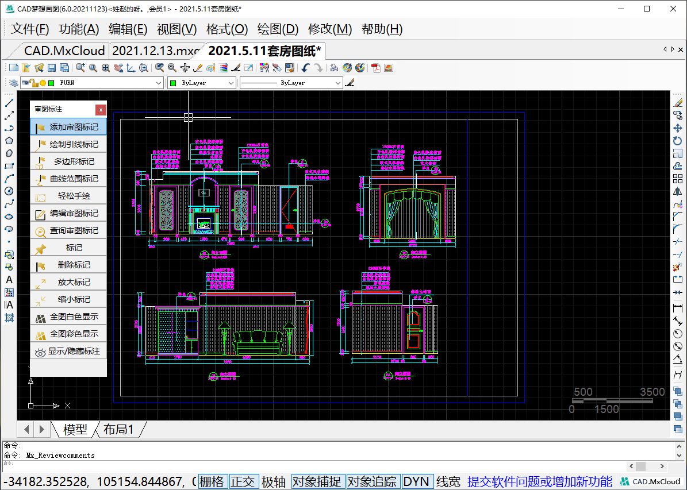
Task: Toggle 线宽 lineweight display
Action: tap(448, 482)
